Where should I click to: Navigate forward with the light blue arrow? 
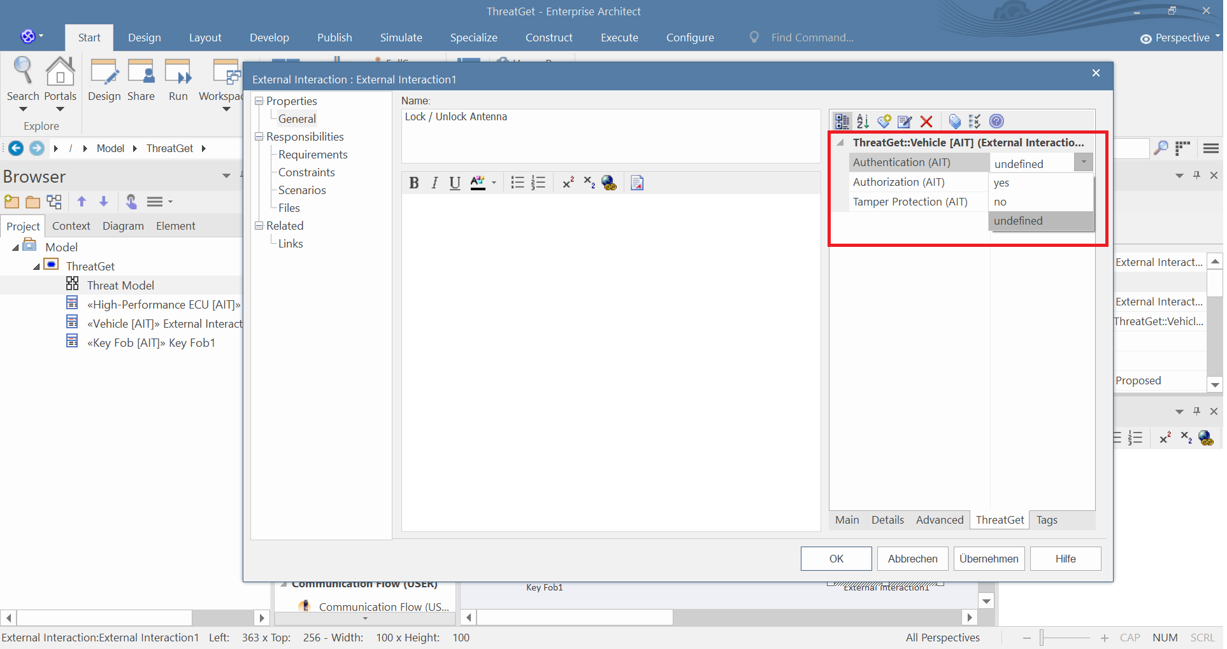coord(37,148)
